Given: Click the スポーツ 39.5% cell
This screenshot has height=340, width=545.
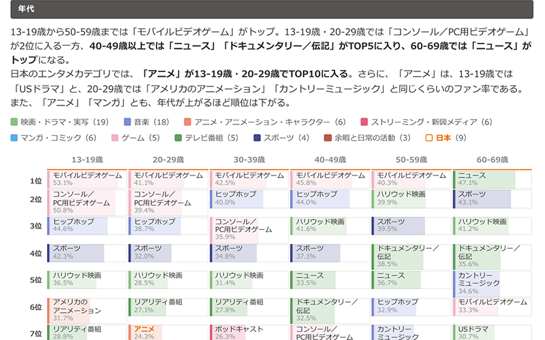Looking at the screenshot, I should (x=411, y=226).
